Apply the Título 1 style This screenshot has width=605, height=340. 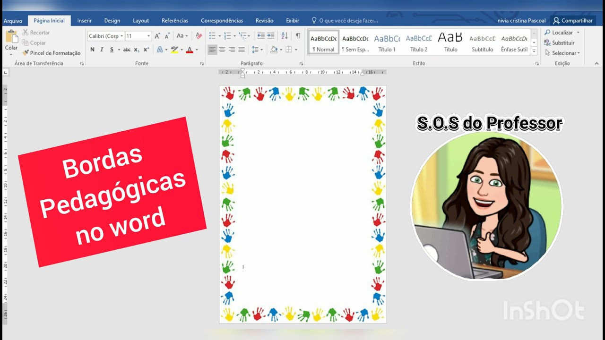[387, 42]
